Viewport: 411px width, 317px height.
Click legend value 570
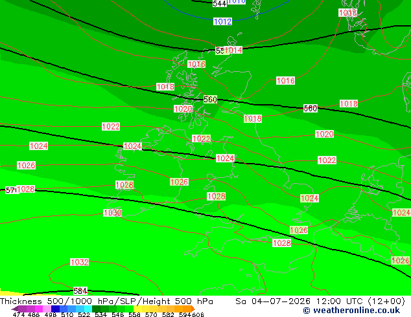(151, 314)
